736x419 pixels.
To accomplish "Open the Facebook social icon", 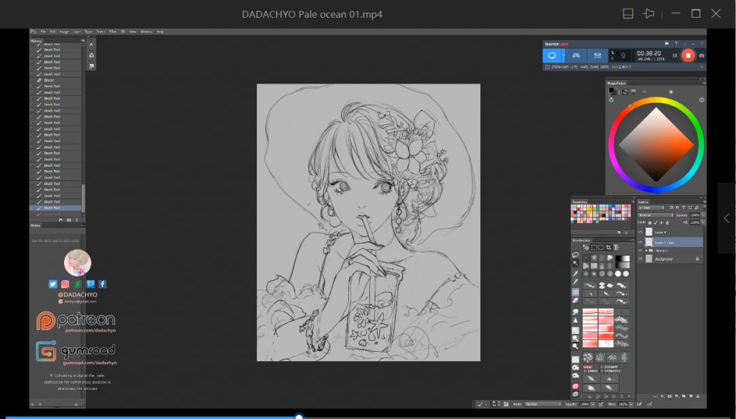I will (102, 284).
